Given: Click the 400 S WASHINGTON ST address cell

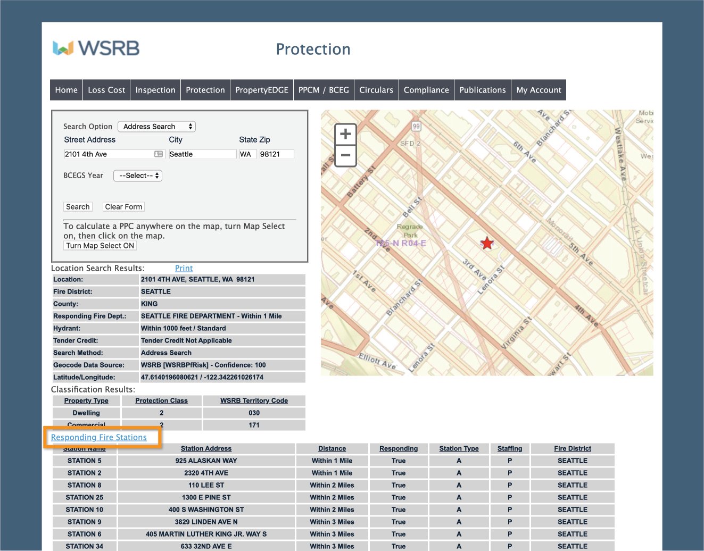Looking at the screenshot, I should [x=206, y=510].
